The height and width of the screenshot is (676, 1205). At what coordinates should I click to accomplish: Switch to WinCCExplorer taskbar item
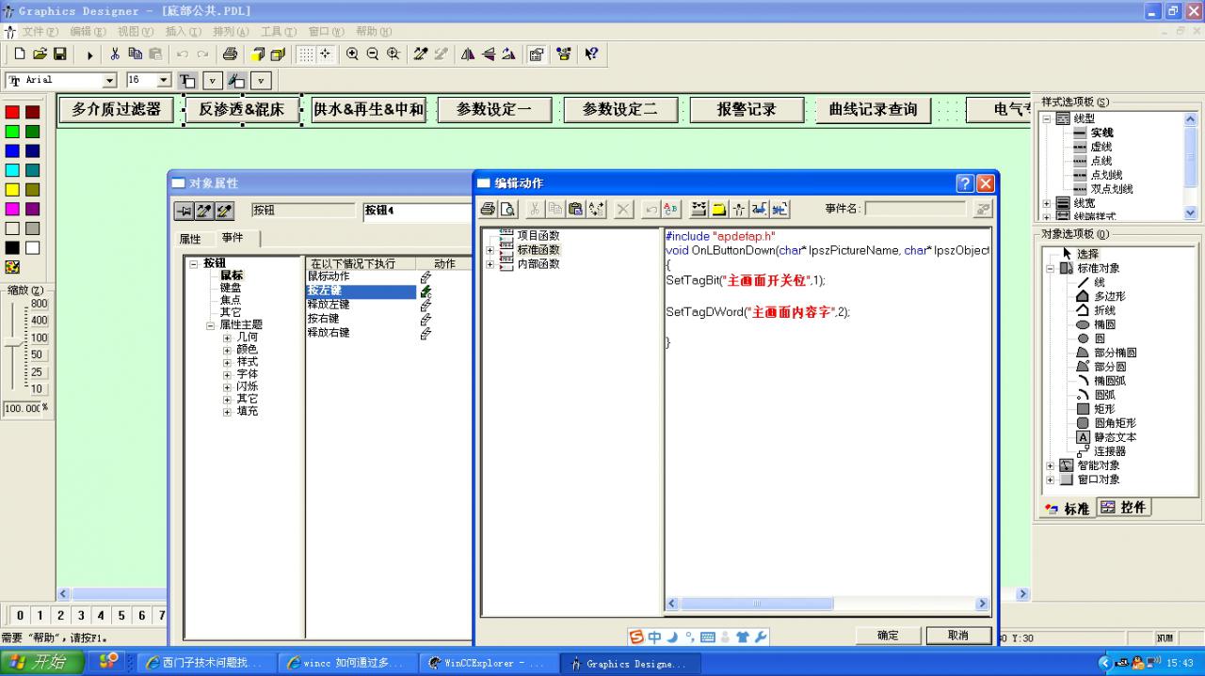click(489, 664)
